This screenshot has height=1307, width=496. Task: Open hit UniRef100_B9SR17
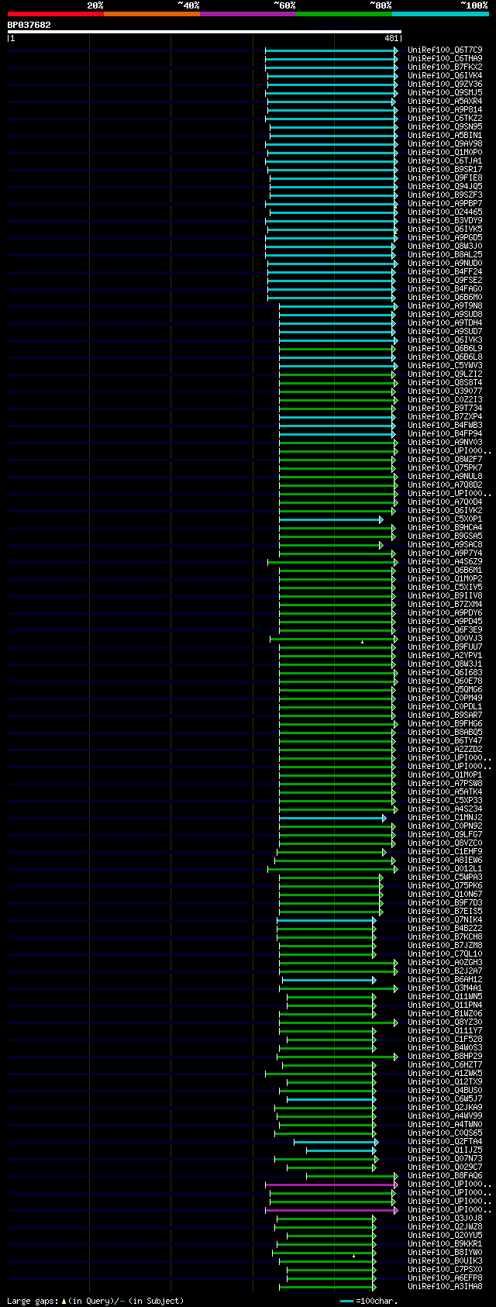(x=445, y=169)
